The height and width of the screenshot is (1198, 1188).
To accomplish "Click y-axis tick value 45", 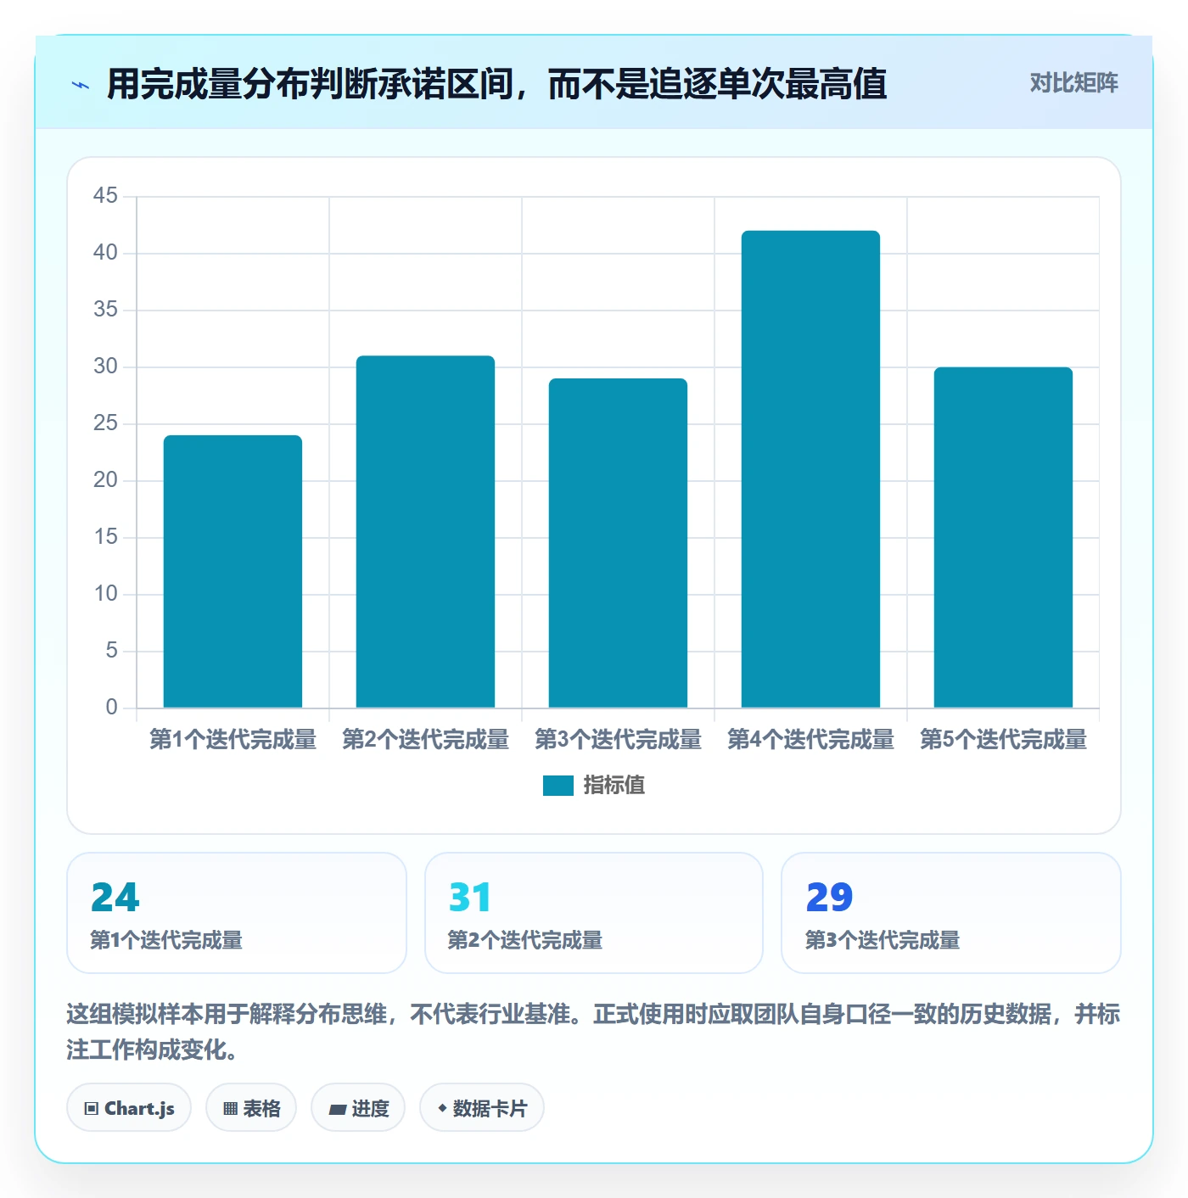I will 105,196.
